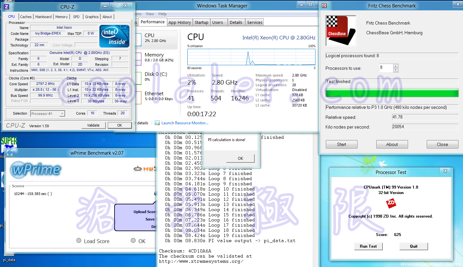Click the 'Checksum: 4CD10A6A' line in Super PI
Viewport: 463px width, 267px height.
click(185, 251)
